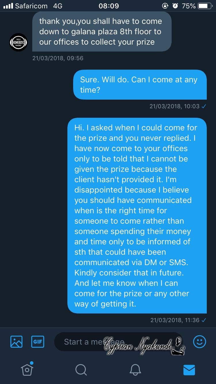The width and height of the screenshot is (216, 384).
Task: Open the emoji picker
Action: point(199,342)
